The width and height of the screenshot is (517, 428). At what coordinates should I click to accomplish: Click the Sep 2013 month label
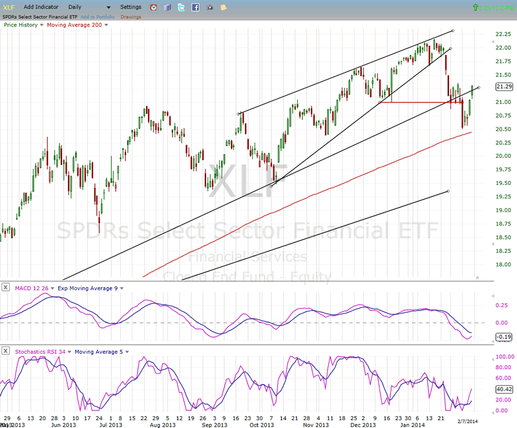tap(215, 425)
